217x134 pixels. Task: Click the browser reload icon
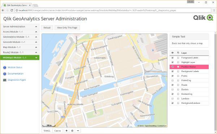[12, 10]
